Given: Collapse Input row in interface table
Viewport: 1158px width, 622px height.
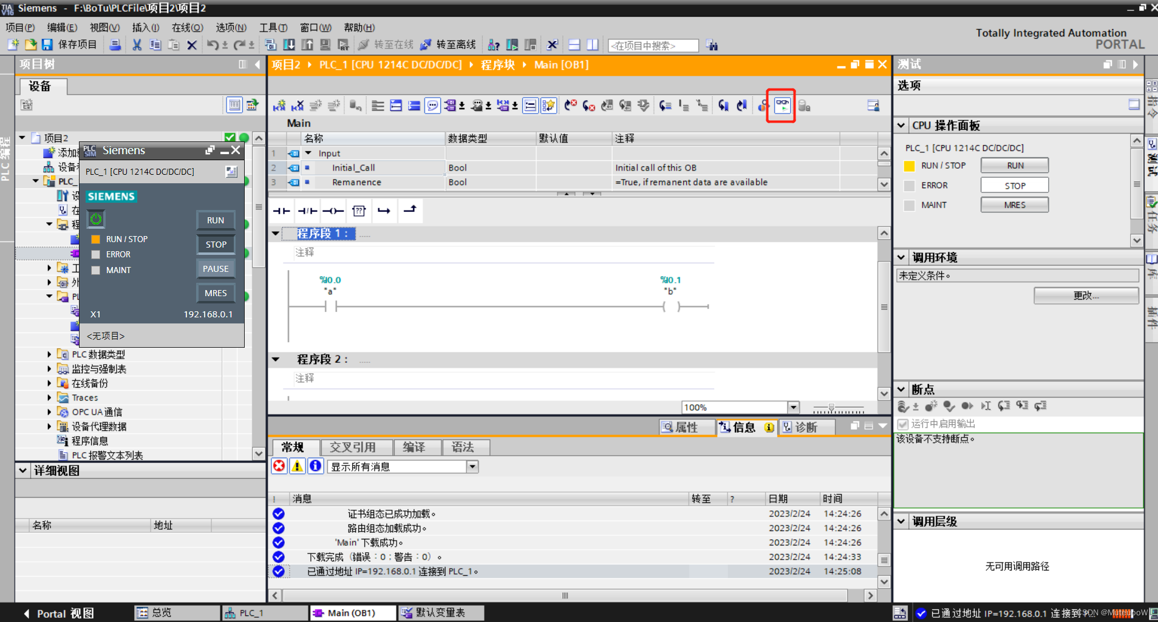Looking at the screenshot, I should coord(308,154).
